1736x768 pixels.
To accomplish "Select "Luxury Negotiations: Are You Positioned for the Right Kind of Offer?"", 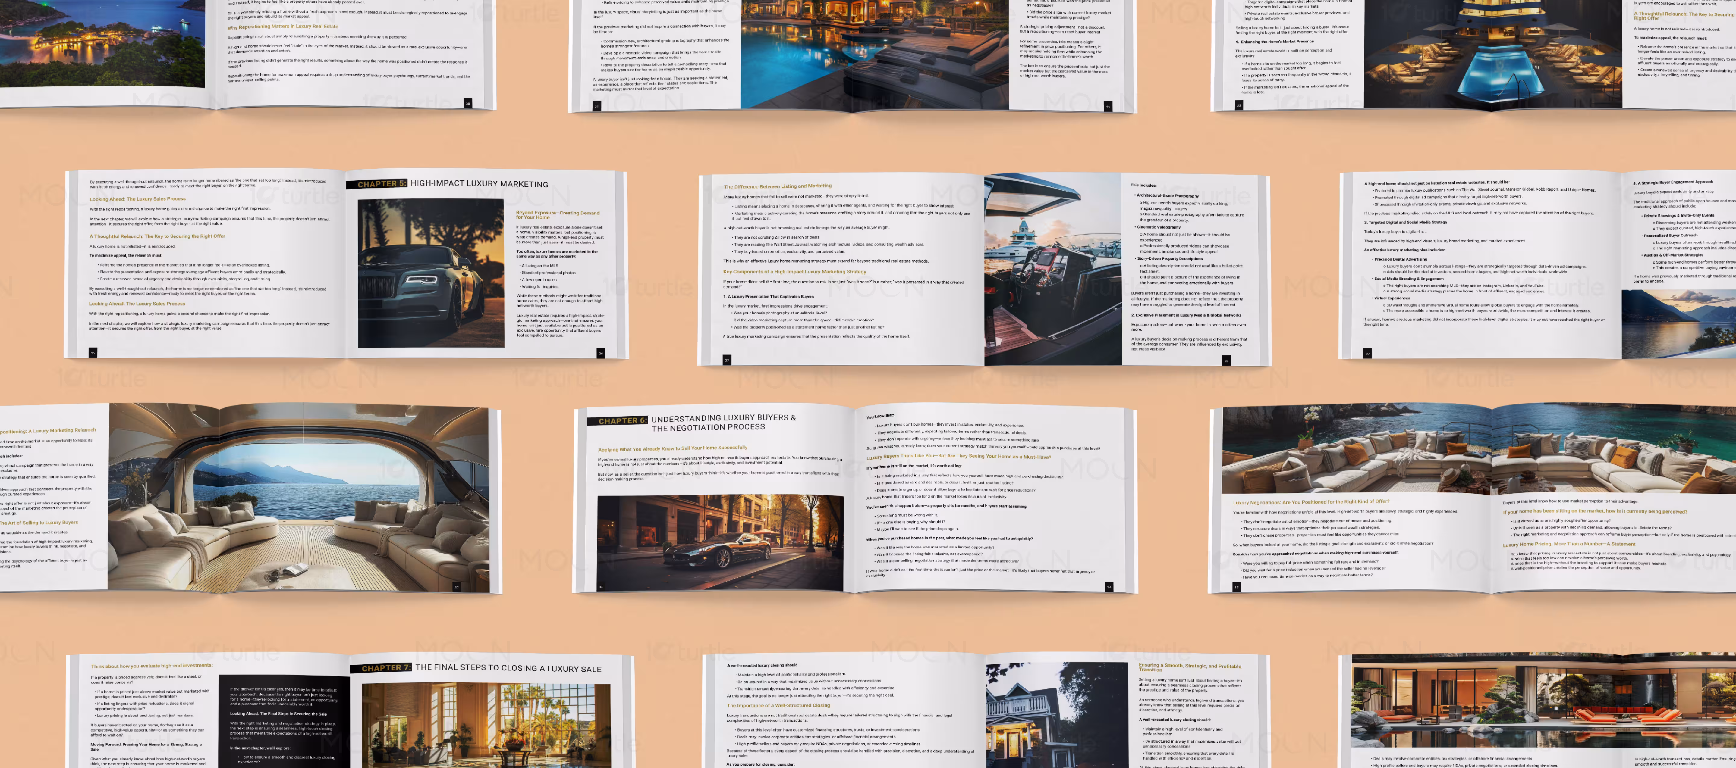I will 1311,502.
